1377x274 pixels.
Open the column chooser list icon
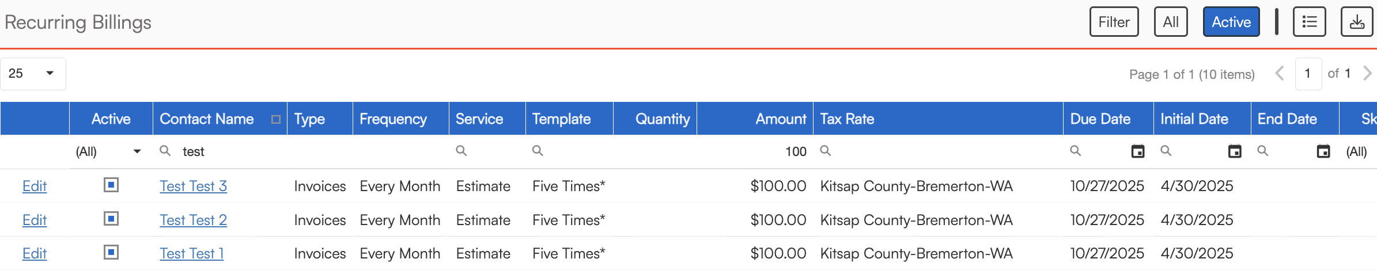point(1309,22)
